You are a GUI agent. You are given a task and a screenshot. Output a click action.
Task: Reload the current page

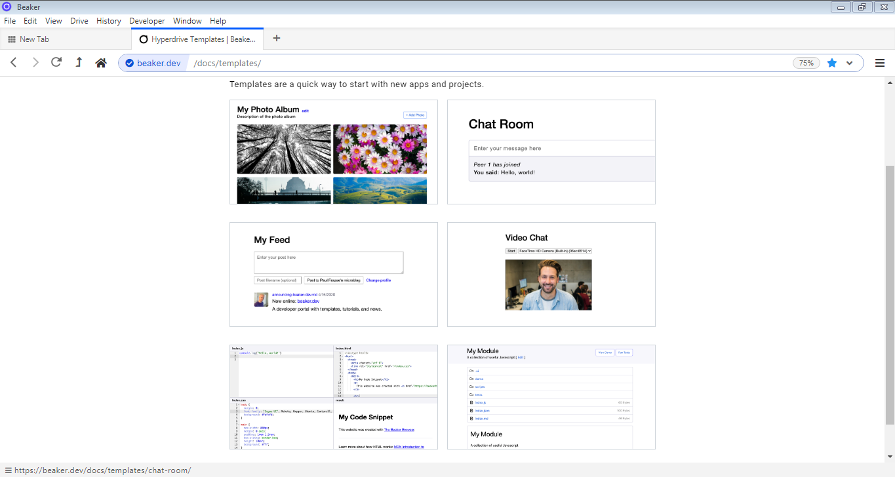[x=56, y=63]
